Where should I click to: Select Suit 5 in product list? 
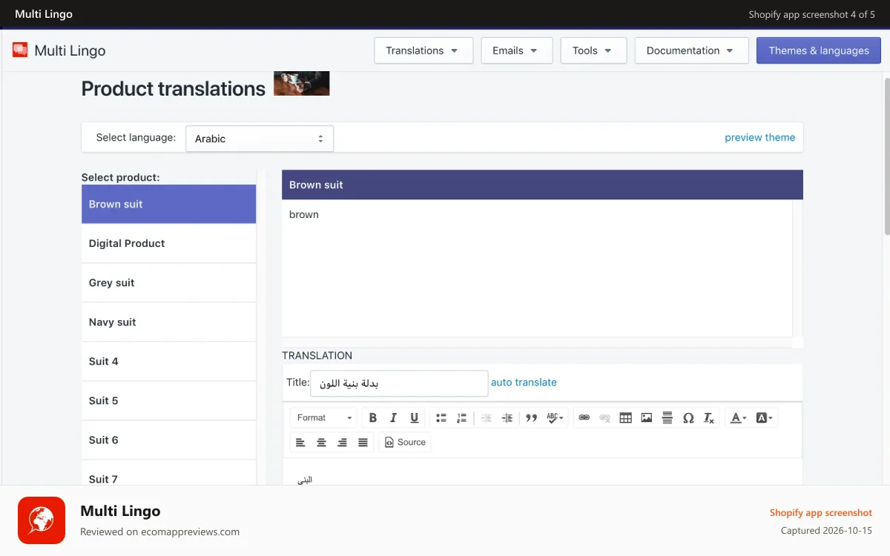tap(168, 400)
